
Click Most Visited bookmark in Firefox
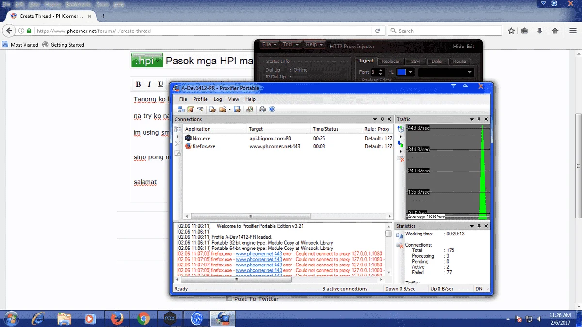click(20, 45)
